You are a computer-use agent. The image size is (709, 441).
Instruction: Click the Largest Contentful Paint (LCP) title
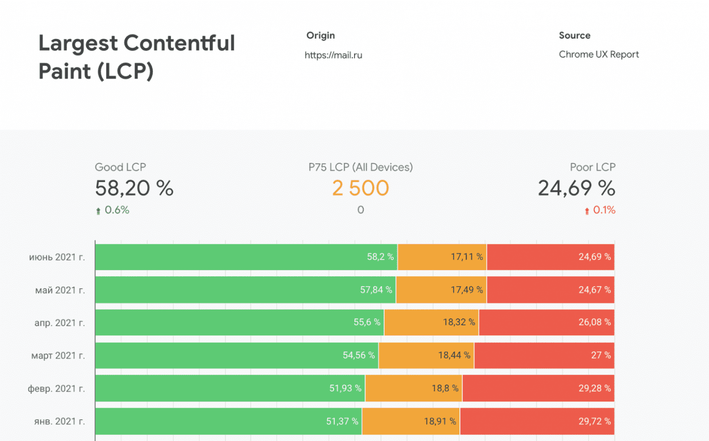click(x=136, y=57)
